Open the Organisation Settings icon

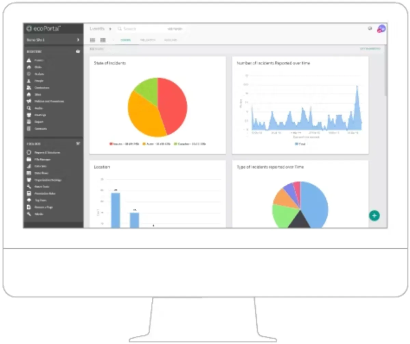[x=29, y=180]
